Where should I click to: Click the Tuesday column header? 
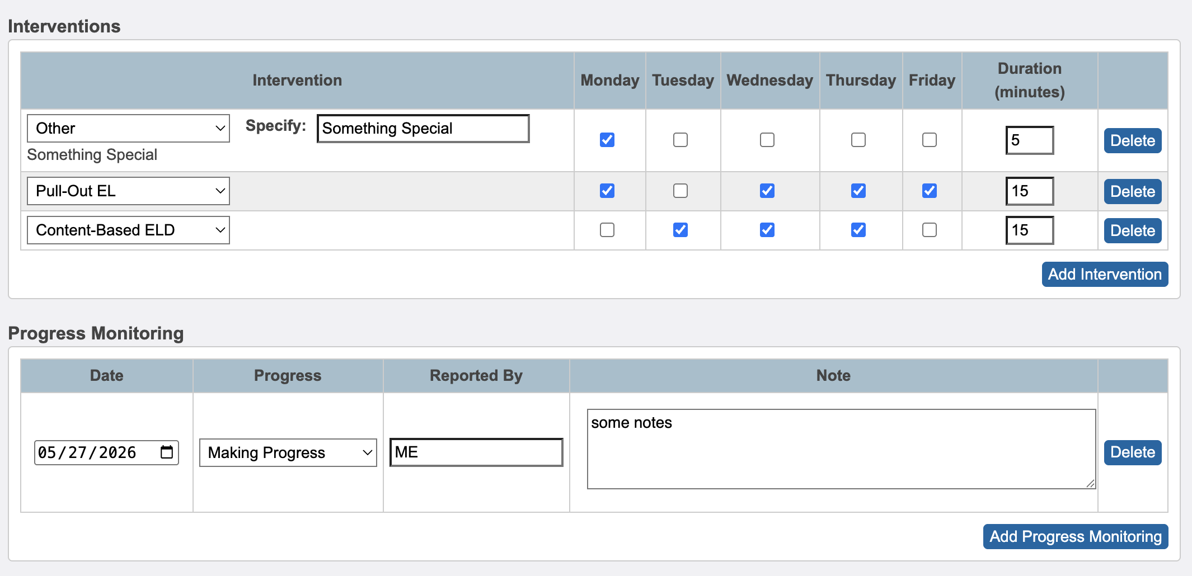pyautogui.click(x=683, y=80)
